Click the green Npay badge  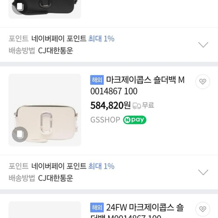(x=134, y=120)
